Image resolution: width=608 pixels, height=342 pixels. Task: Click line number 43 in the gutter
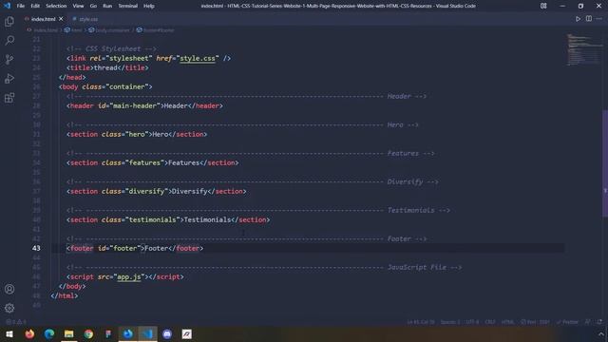36,248
